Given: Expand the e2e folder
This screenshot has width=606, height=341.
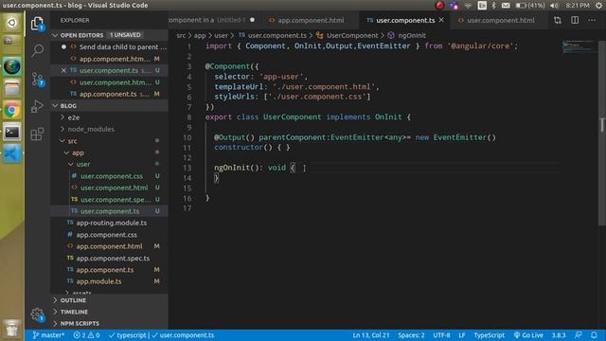Looking at the screenshot, I should coord(74,117).
